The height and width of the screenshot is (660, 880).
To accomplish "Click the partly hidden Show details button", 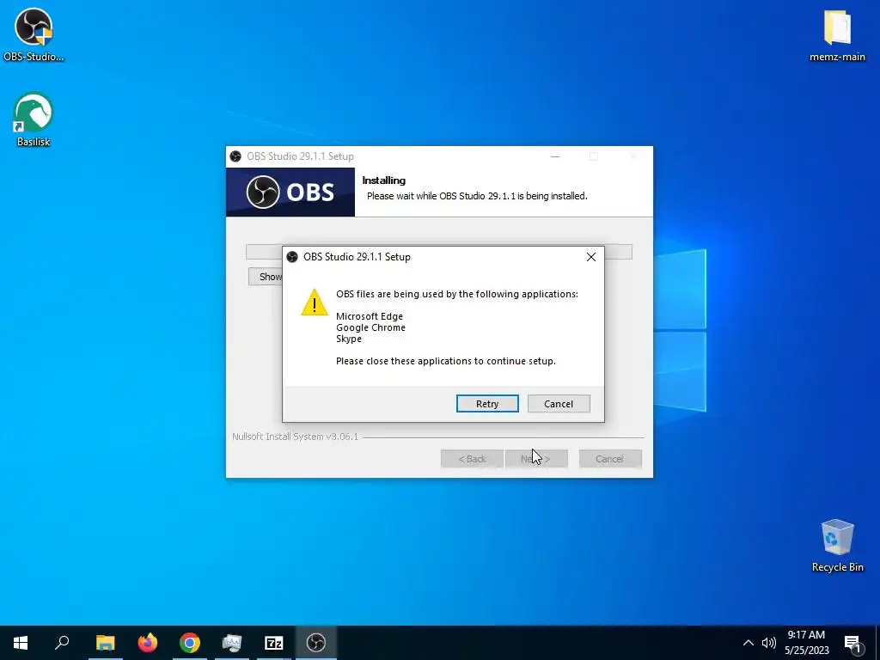I will click(266, 276).
